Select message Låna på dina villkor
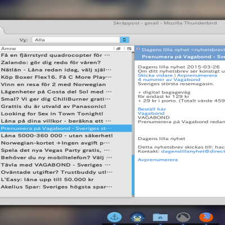This screenshot has width=225, height=225. coord(66,121)
